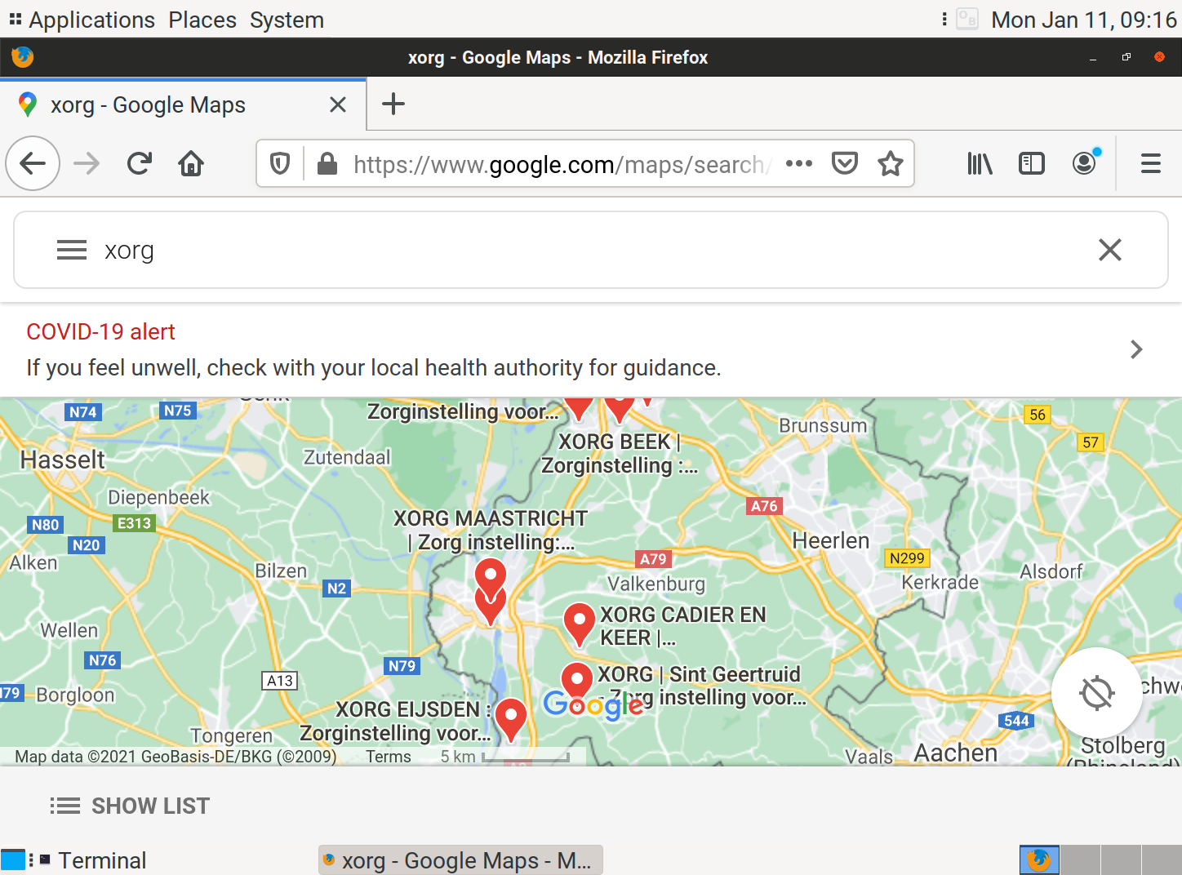Click the Brunssum label on map
The height and width of the screenshot is (875, 1182).
[823, 425]
